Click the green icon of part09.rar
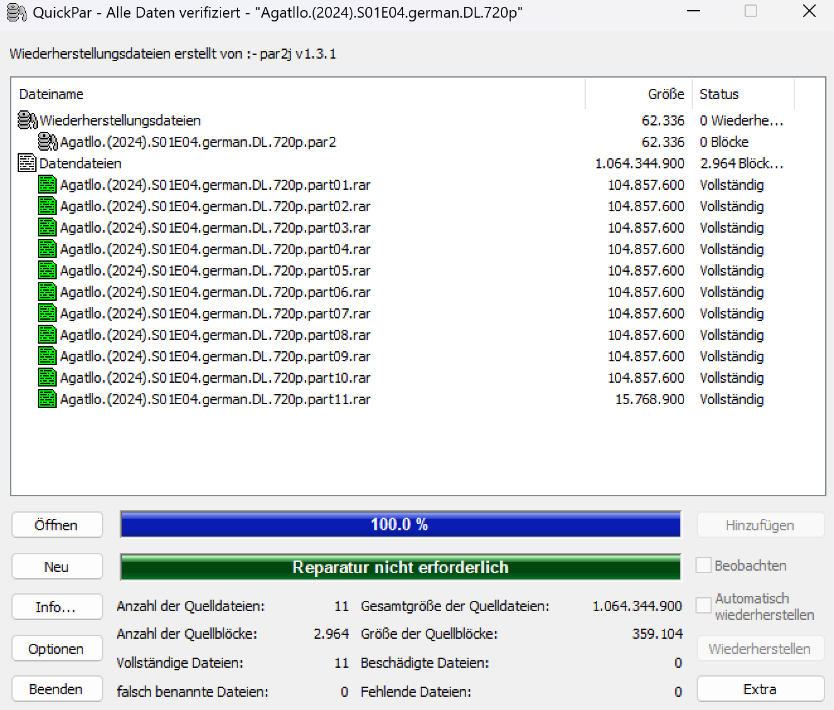The width and height of the screenshot is (834, 710). pyautogui.click(x=47, y=356)
